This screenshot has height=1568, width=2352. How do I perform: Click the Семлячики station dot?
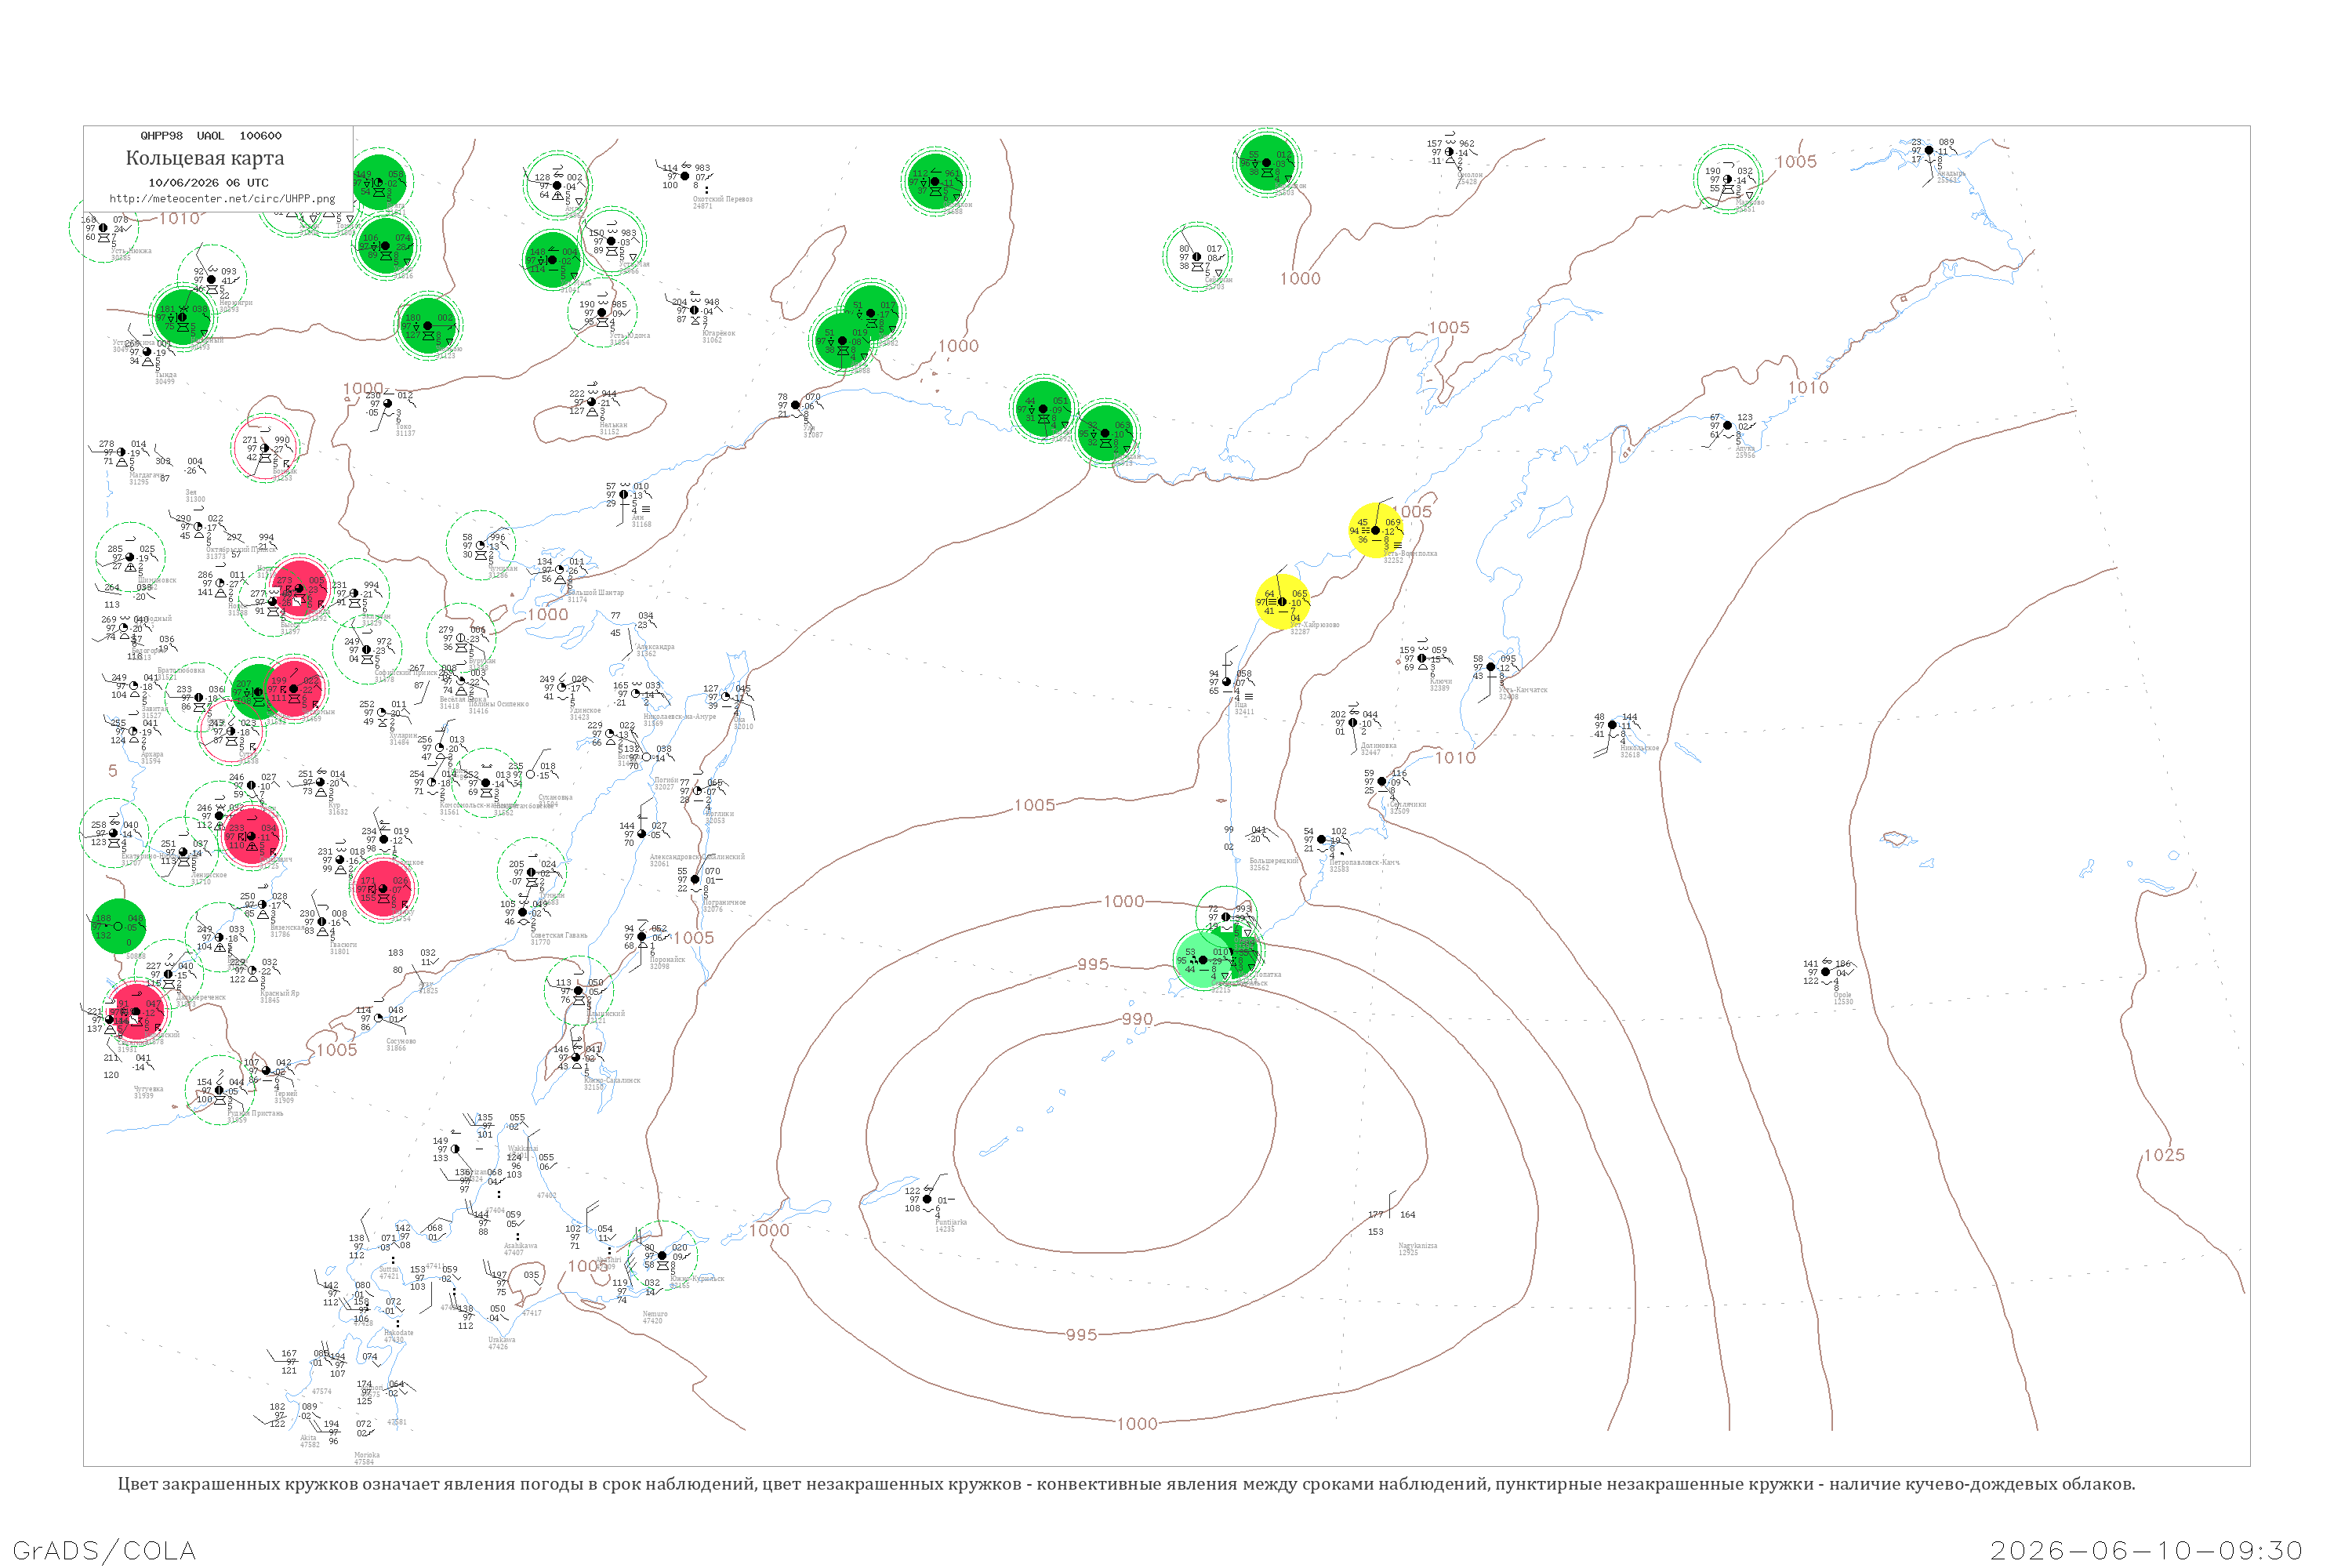click(1382, 782)
